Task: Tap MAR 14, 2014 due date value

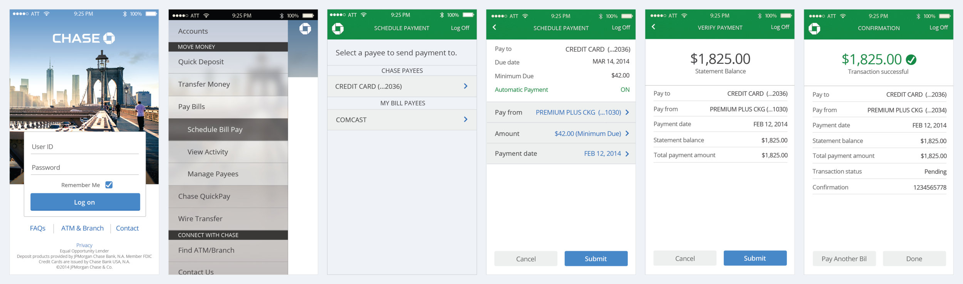Action: point(611,62)
